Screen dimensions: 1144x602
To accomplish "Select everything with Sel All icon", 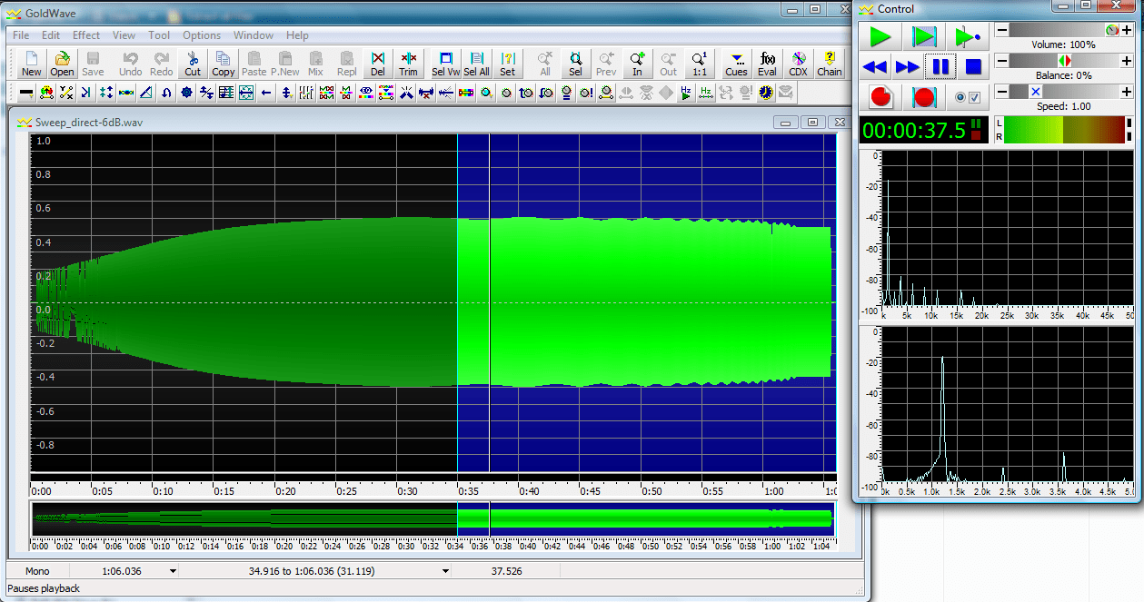I will 476,63.
